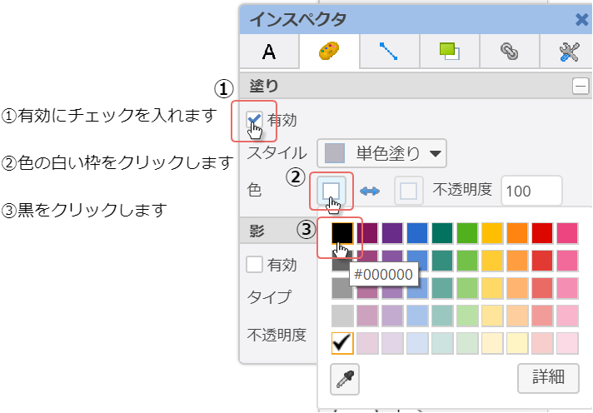Choose the green swatch in second row
Screen dimensions: 593x413
point(467,261)
